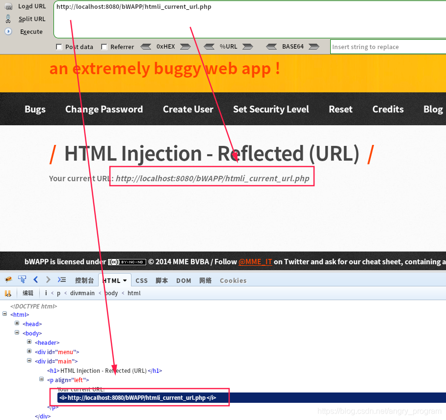Click the right arrow after %URL
Image resolution: width=446 pixels, height=420 pixels.
coord(247,46)
